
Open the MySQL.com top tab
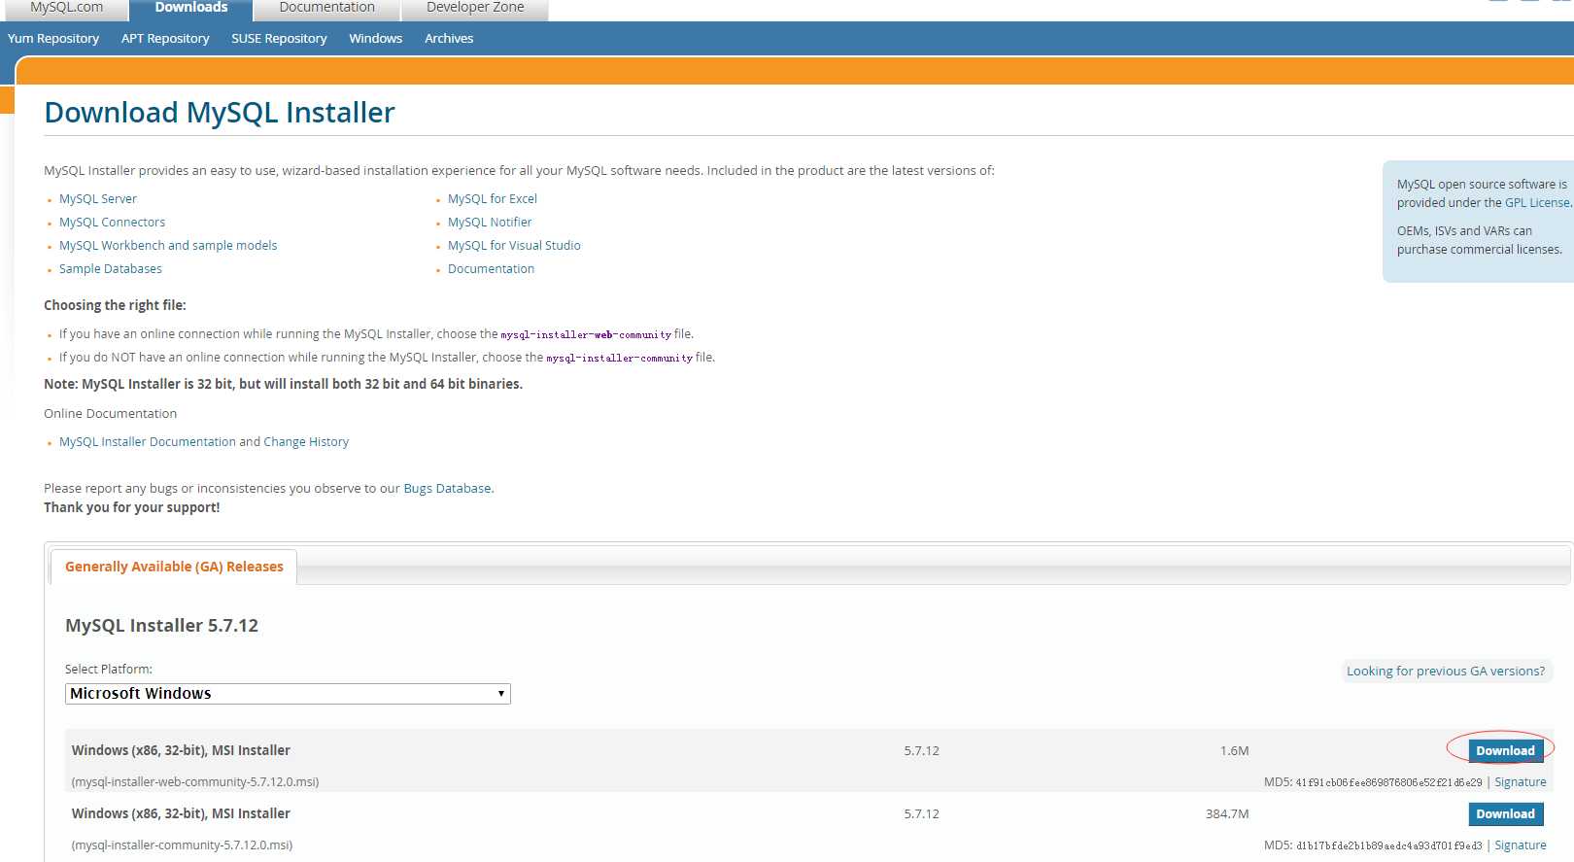[x=66, y=8]
